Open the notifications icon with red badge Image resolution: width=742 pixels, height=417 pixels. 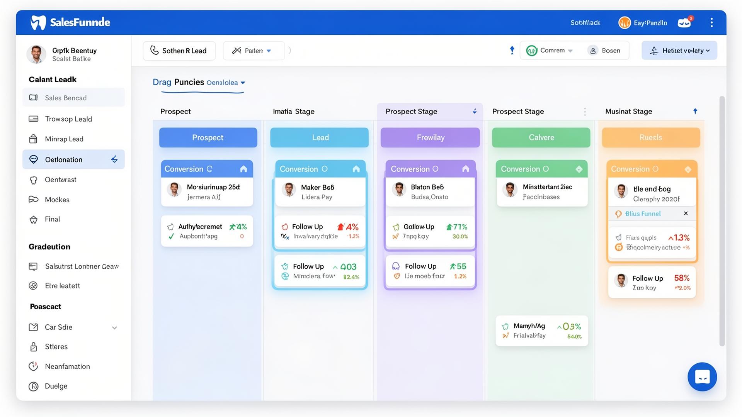[684, 22]
